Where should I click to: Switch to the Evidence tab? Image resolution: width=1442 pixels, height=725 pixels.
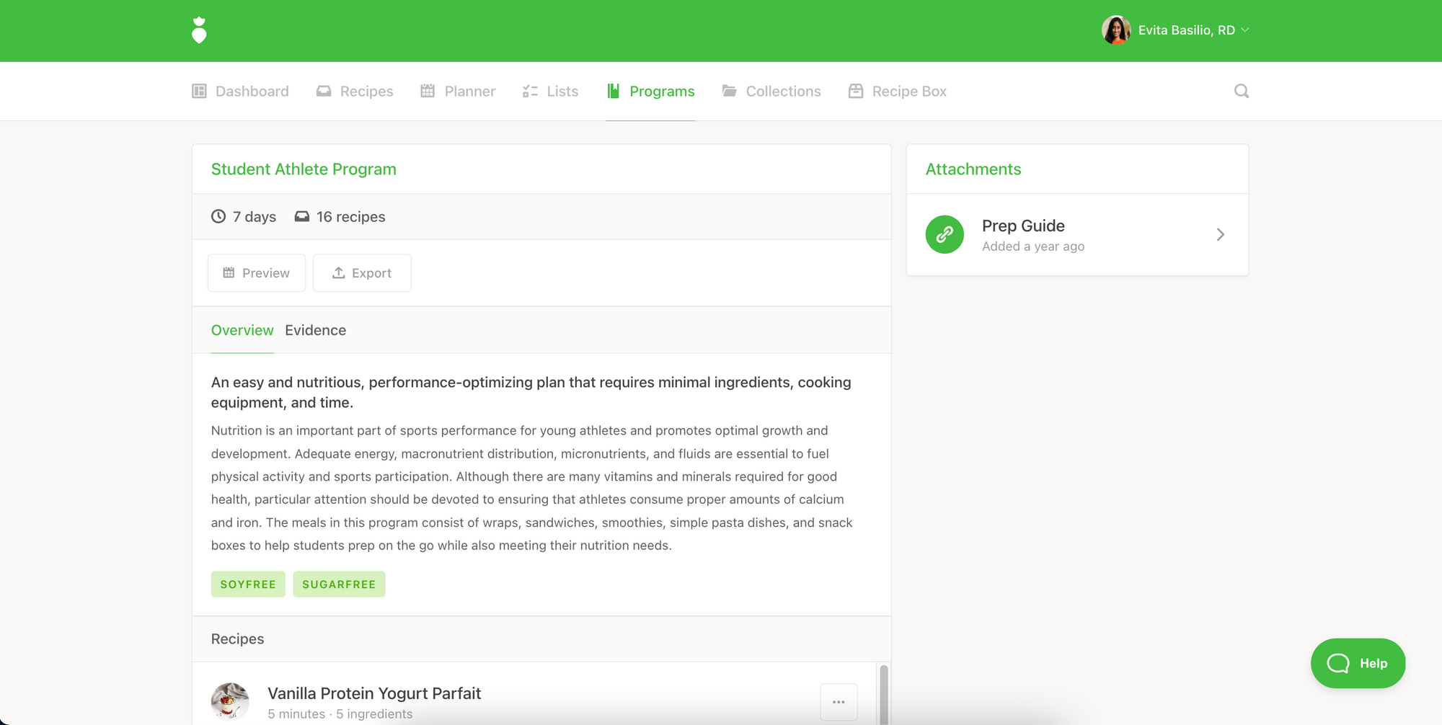(315, 330)
